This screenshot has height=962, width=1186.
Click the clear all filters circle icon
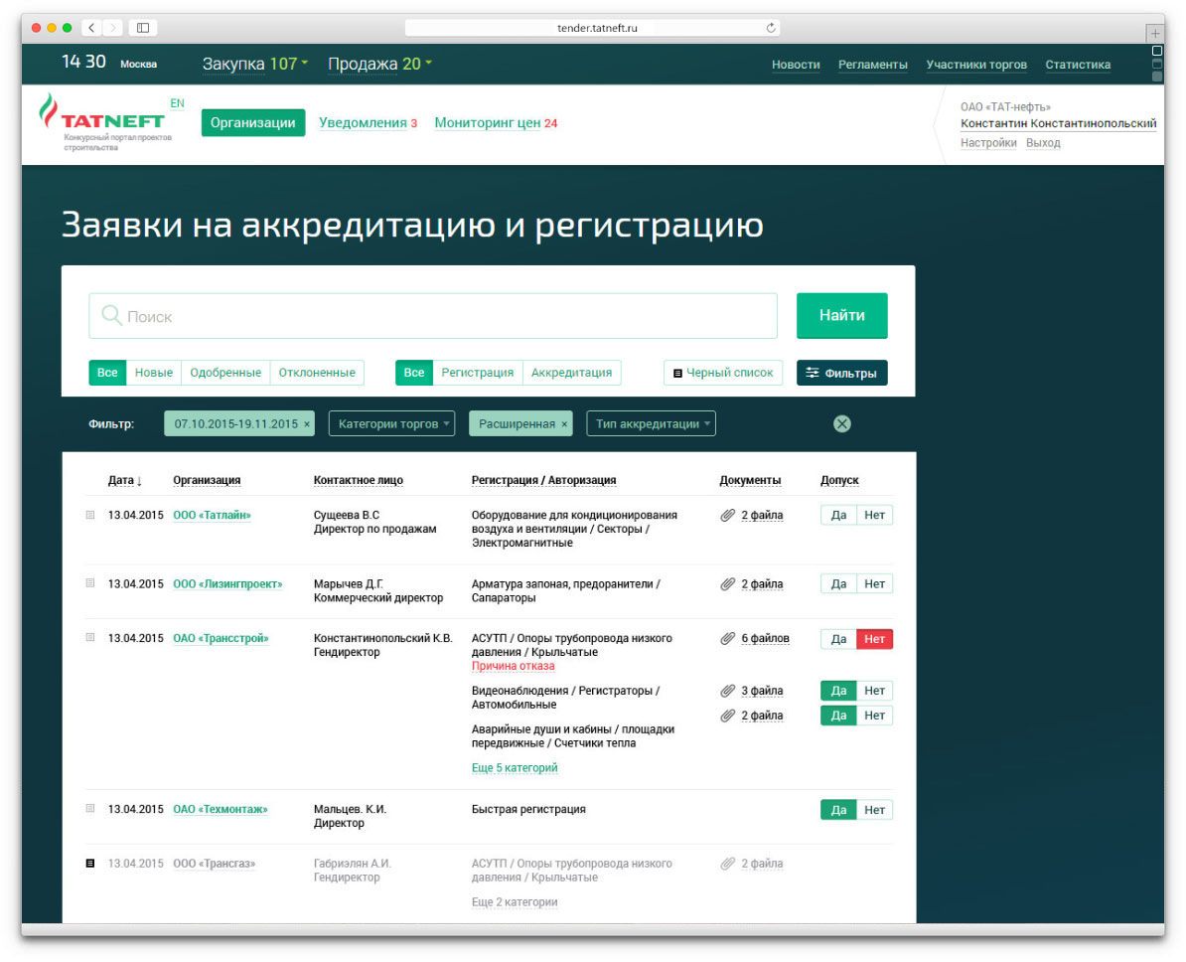[841, 424]
